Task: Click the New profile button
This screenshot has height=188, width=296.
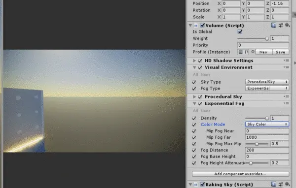Action: pos(263,52)
